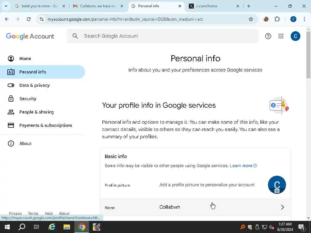Open the tab search dropdown arrow
Viewport: 311px width, 233px height.
[6, 6]
